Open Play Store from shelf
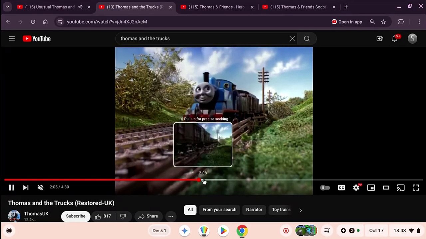 tap(223, 231)
